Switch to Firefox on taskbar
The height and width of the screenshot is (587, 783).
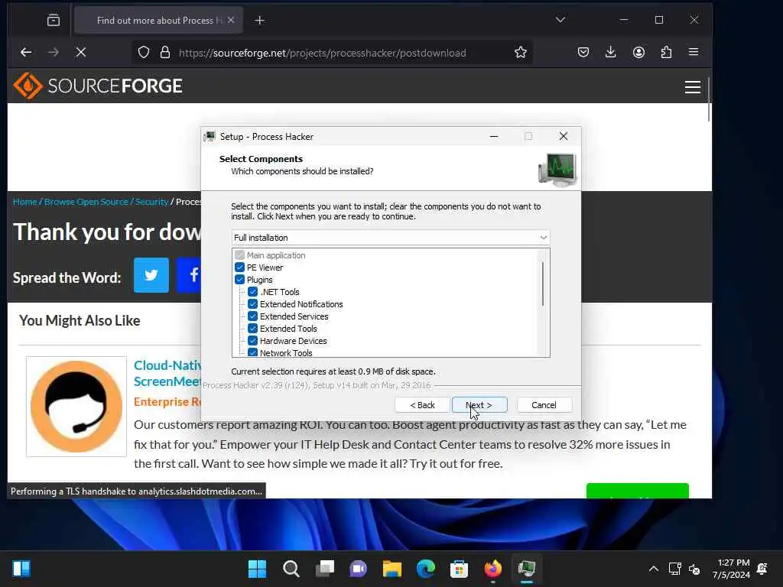[493, 569]
